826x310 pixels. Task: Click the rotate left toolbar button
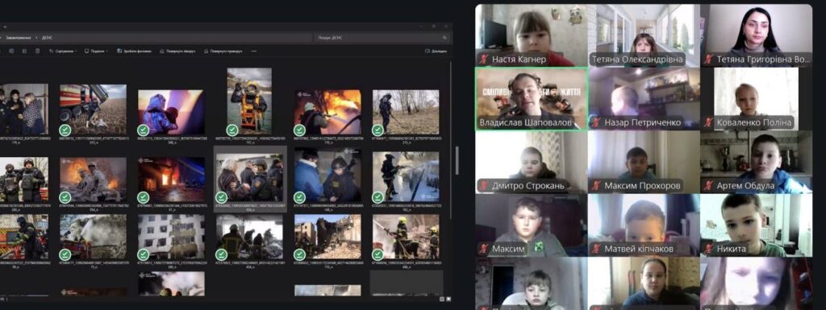[177, 51]
